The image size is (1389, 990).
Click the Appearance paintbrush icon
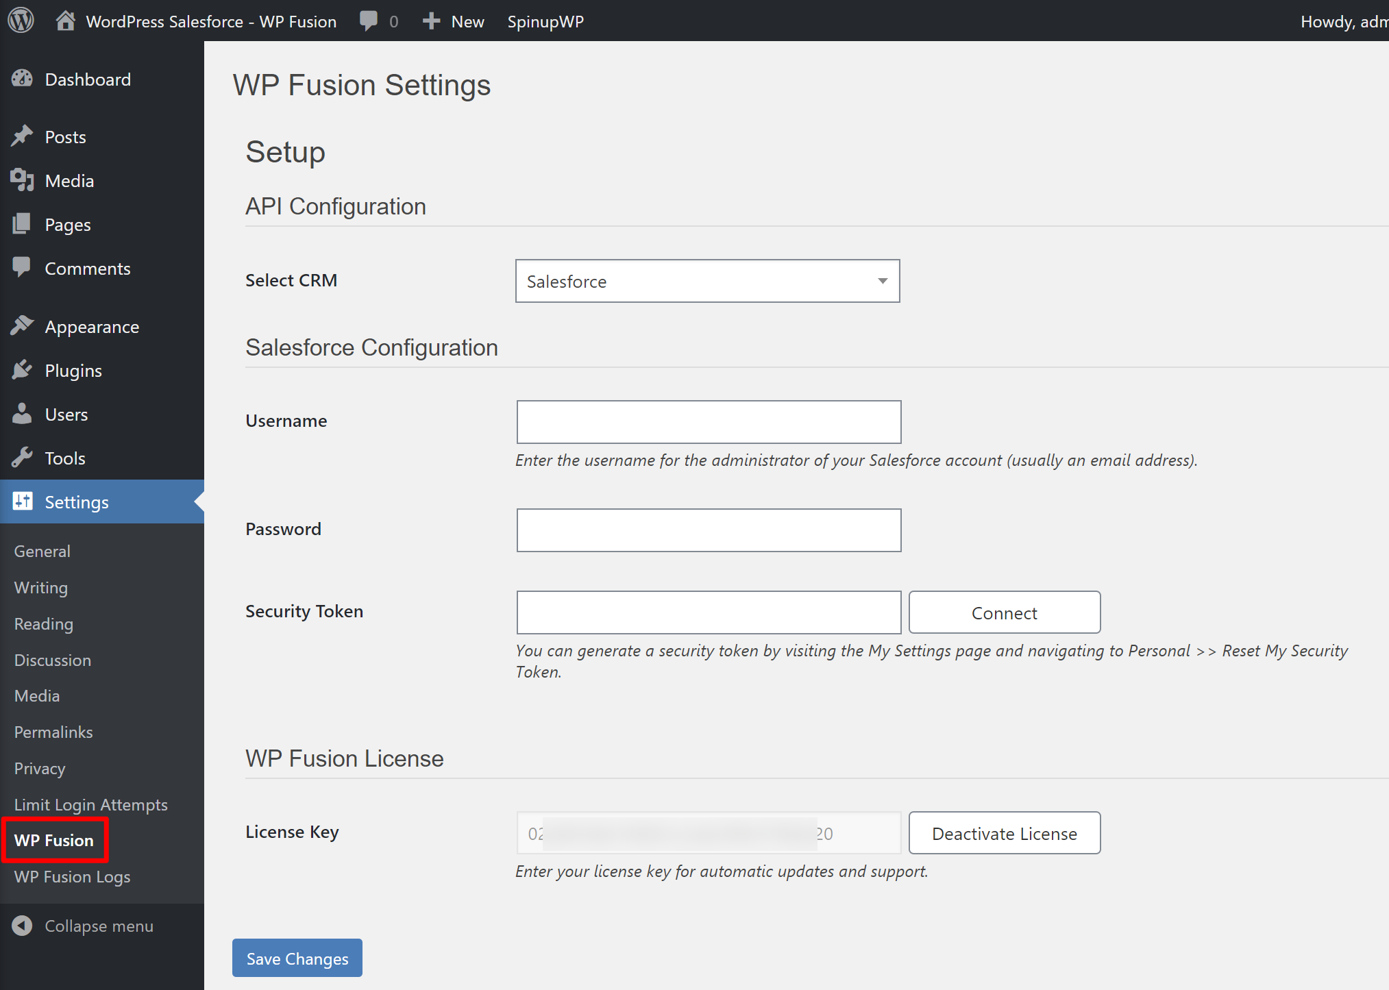pos(23,325)
